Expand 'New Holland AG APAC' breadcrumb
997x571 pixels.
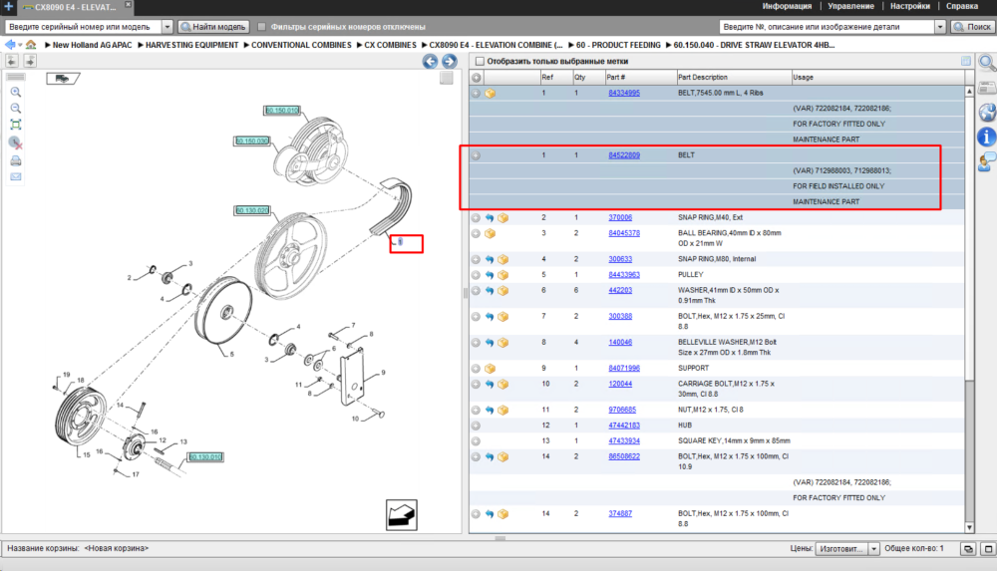tap(48, 45)
